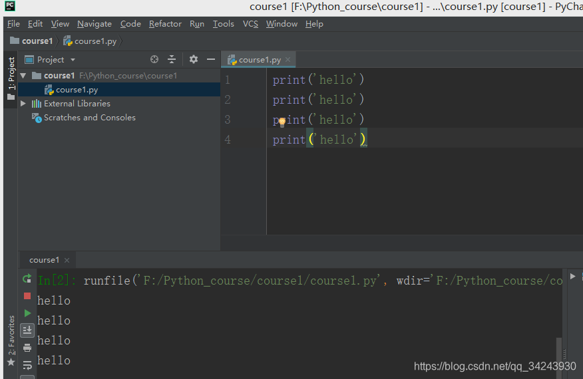Click the PyCharm application logo icon
Image resolution: width=583 pixels, height=379 pixels.
click(x=10, y=6)
